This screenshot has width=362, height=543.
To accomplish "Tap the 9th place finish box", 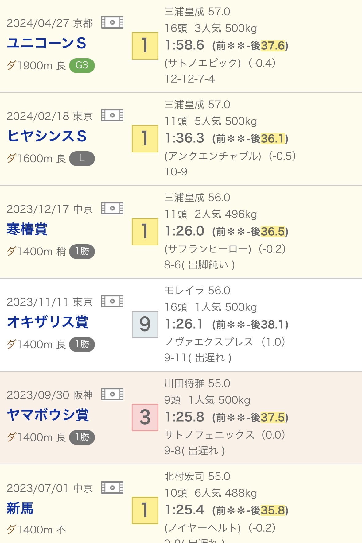I will [145, 325].
